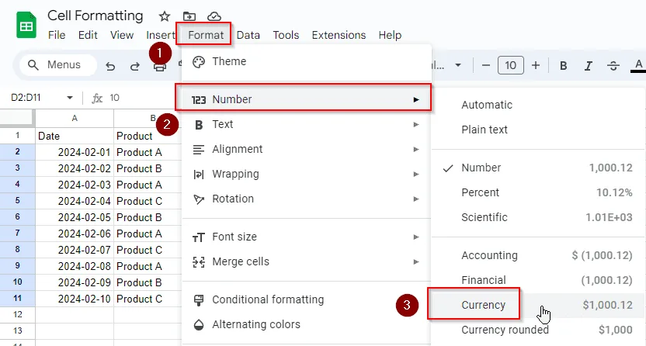The height and width of the screenshot is (346, 646).
Task: Click cell containing 2024-02-10
Action: tap(75, 299)
